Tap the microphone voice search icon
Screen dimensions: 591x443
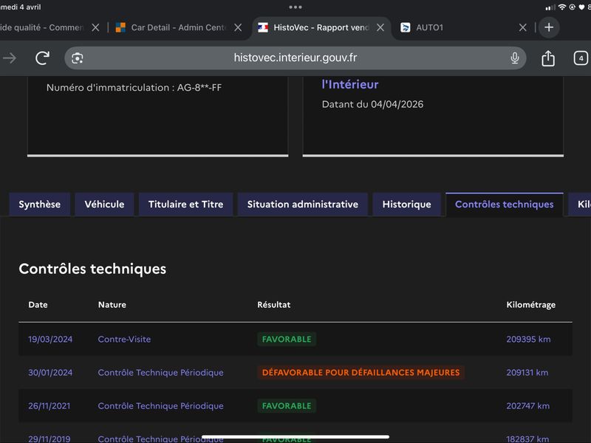point(515,58)
